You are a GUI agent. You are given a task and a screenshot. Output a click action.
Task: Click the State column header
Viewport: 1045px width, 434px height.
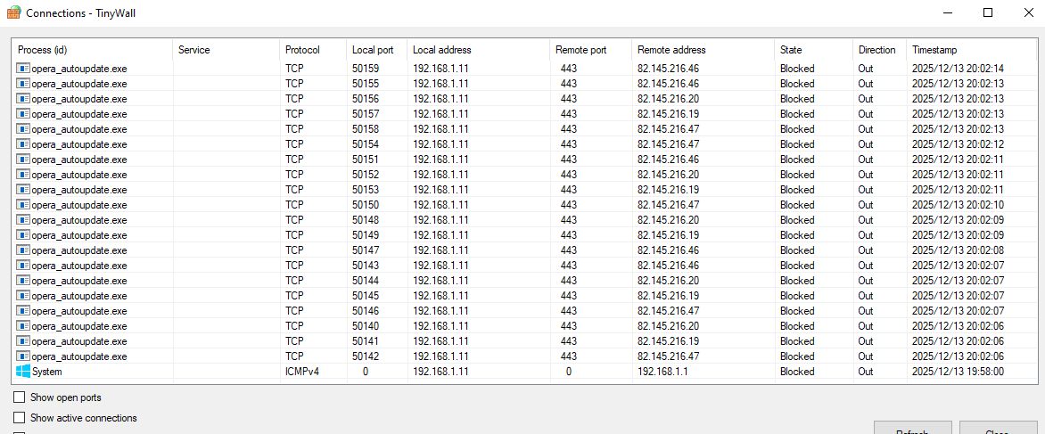click(x=814, y=50)
